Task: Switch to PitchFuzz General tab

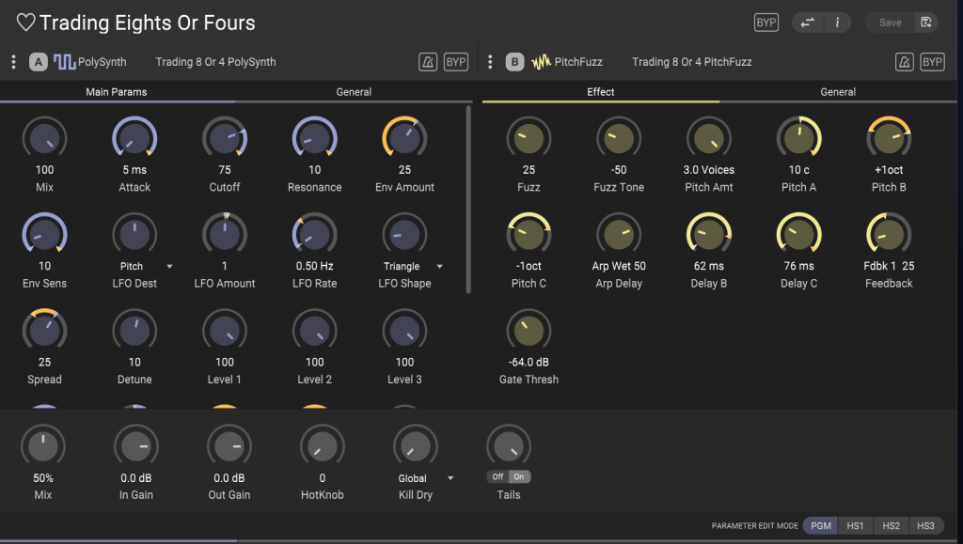Action: tap(838, 92)
